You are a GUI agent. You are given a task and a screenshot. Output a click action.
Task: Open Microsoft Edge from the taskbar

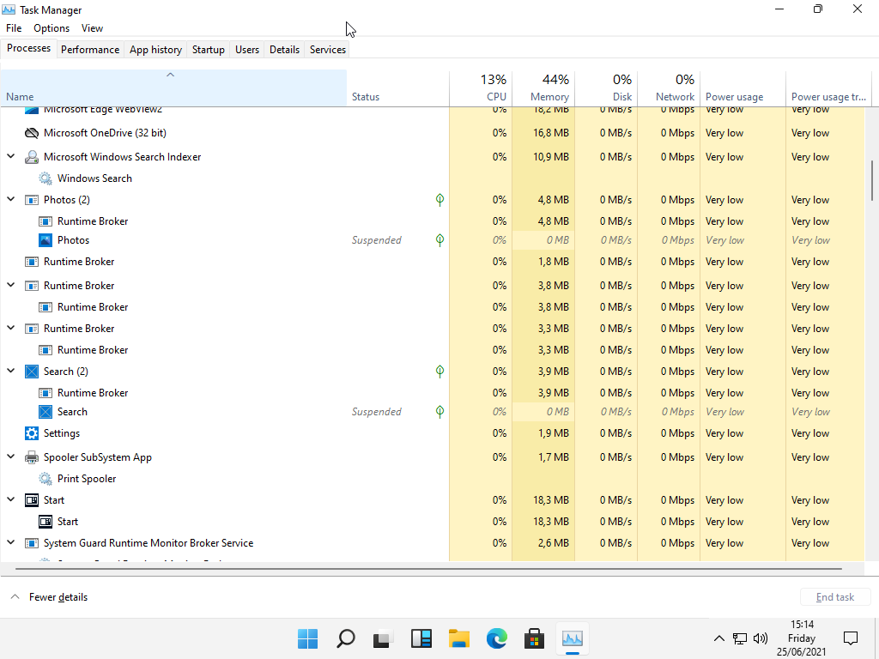pos(496,638)
